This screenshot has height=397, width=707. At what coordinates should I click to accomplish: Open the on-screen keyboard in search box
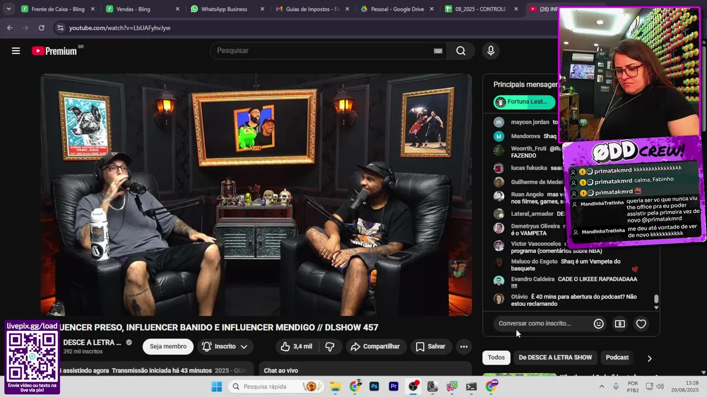[x=438, y=51]
